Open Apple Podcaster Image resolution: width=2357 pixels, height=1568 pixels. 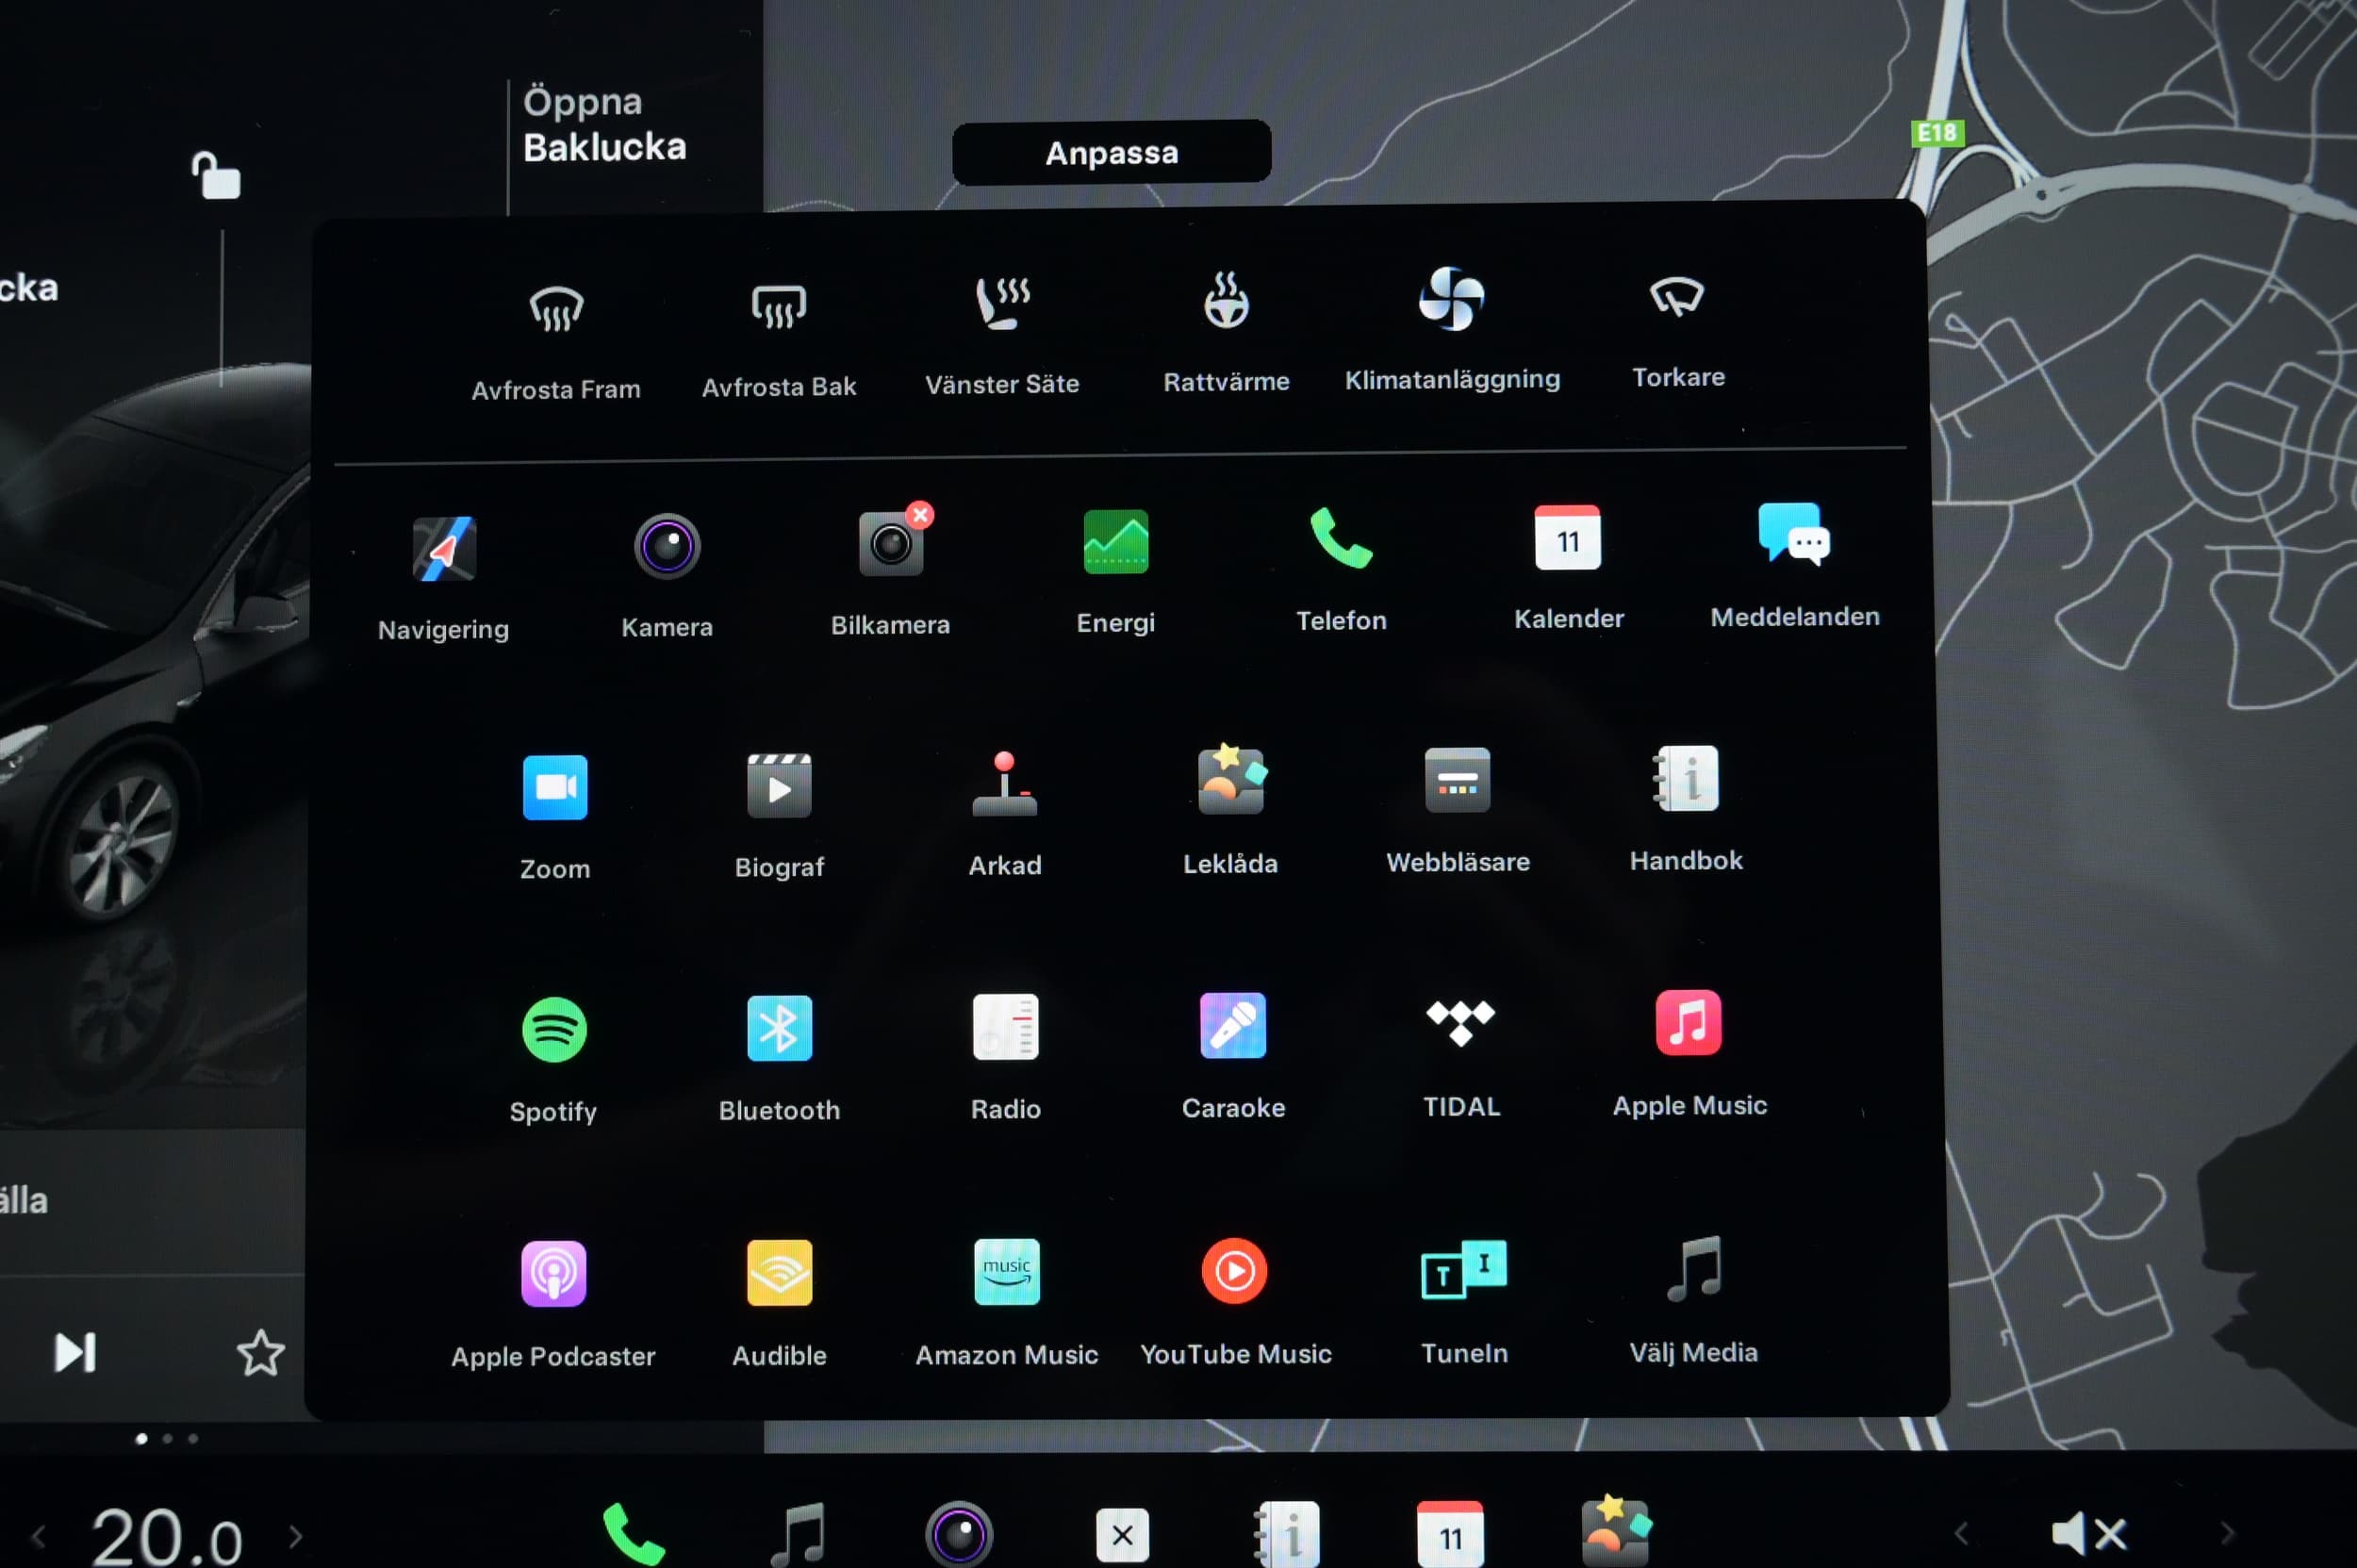coord(553,1274)
